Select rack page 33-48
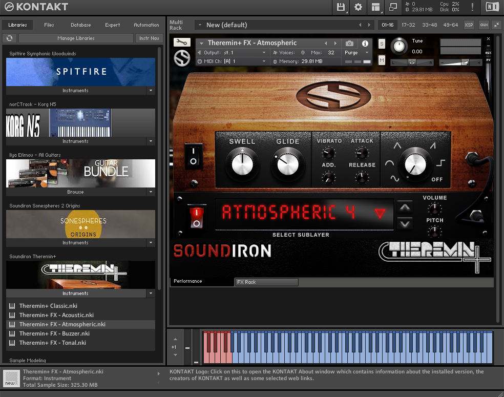Screen dimensions: 504x397 tap(429, 25)
